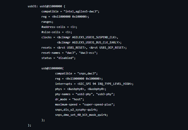Click the "usb3-phy" phy name
The height and width of the screenshot is (130, 188).
(x=106, y=94)
